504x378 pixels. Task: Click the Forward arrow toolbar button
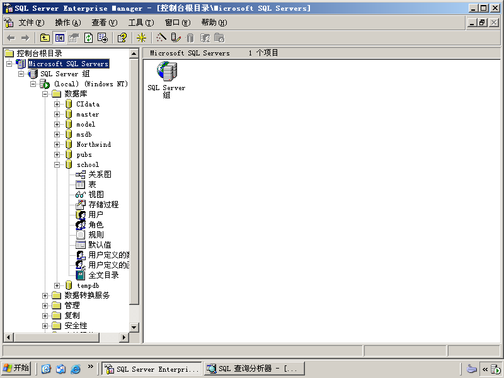pyautogui.click(x=25, y=38)
